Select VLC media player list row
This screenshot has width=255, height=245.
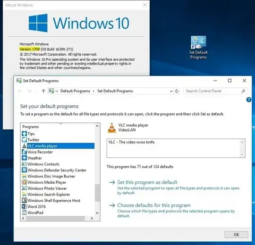point(58,146)
